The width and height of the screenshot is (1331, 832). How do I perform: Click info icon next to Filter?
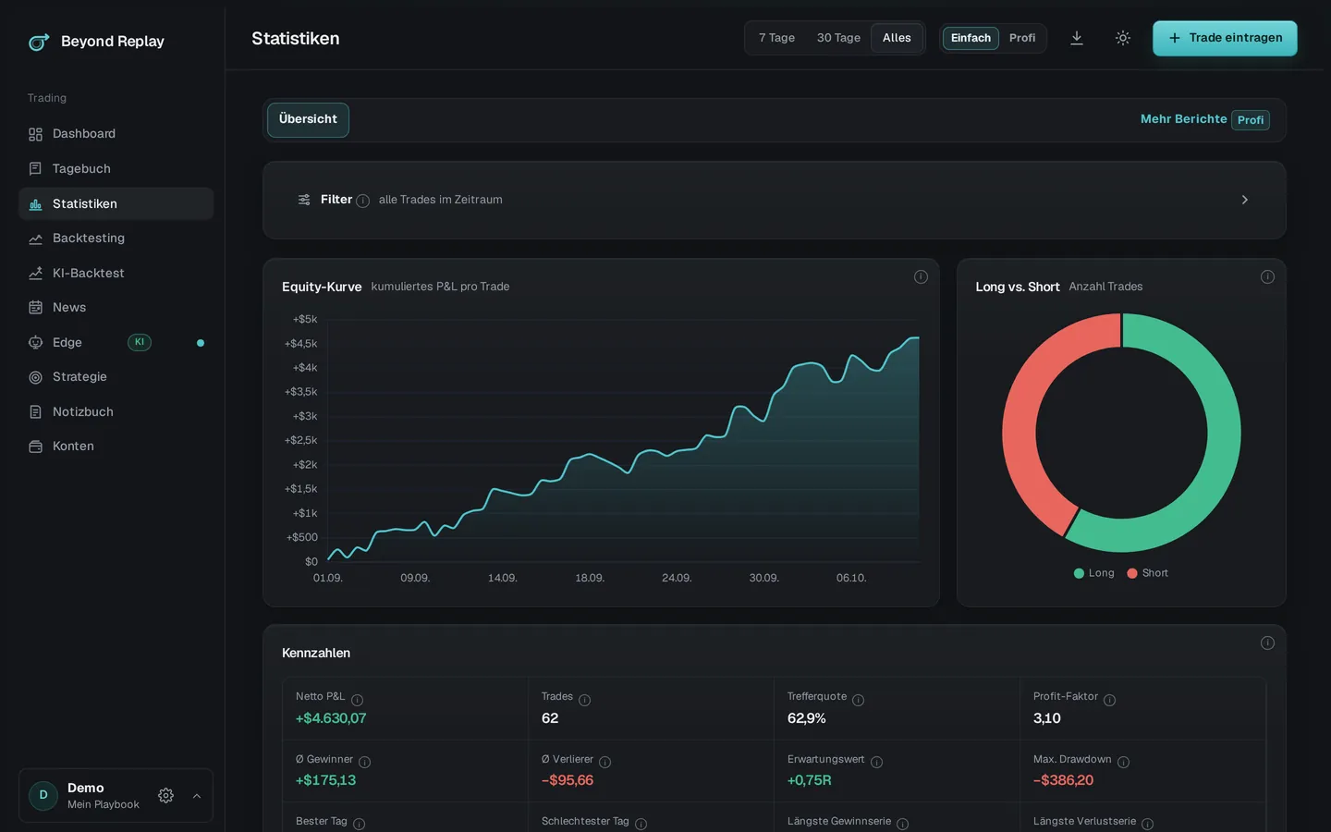pos(362,201)
